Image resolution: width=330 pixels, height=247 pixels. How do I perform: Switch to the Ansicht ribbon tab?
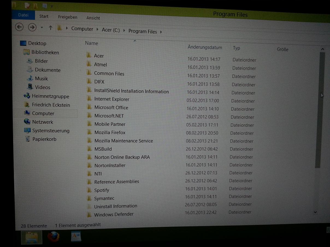coord(93,18)
